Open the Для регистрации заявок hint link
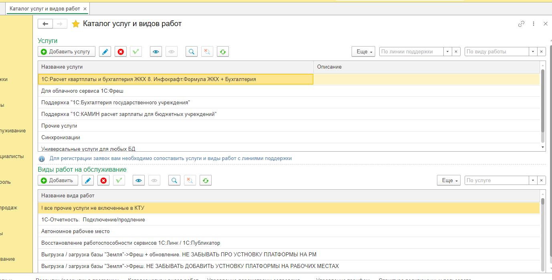Viewport: 552px width, 280px height. [171, 158]
